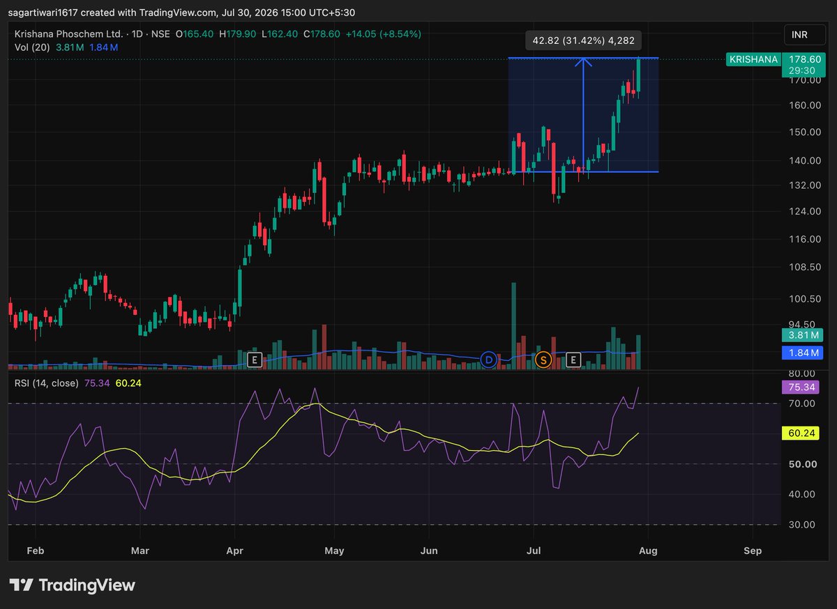
Task: Click the Jun label on the time axis
Action: [x=430, y=550]
